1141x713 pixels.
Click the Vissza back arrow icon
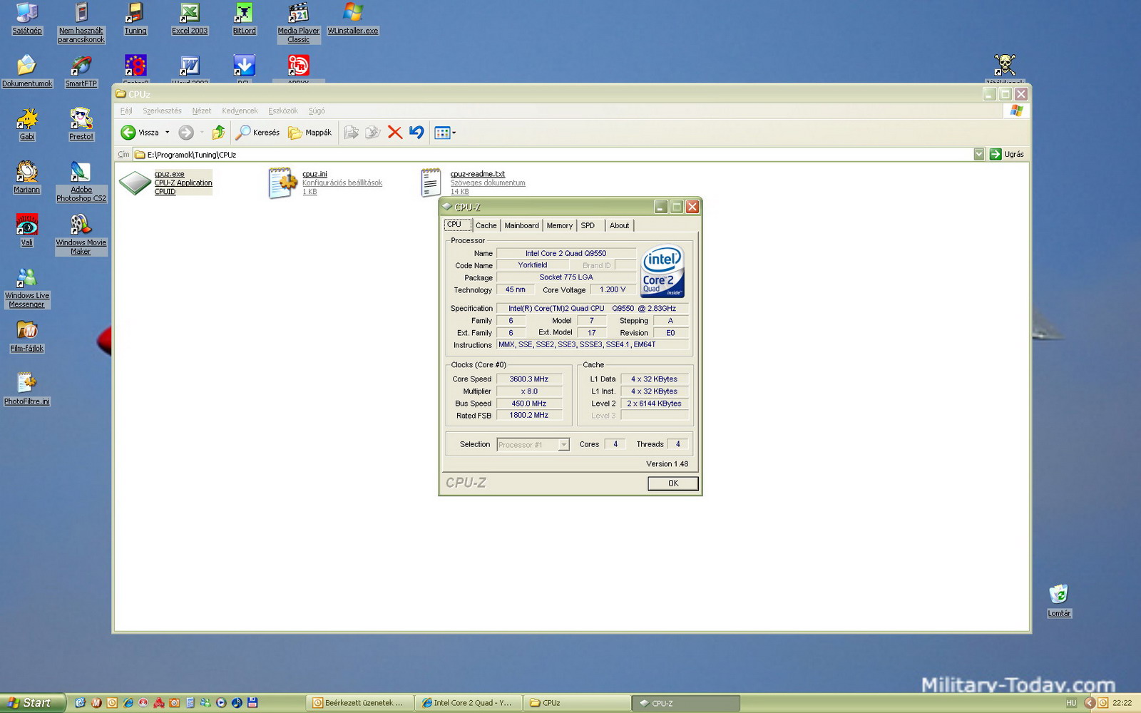pyautogui.click(x=128, y=133)
